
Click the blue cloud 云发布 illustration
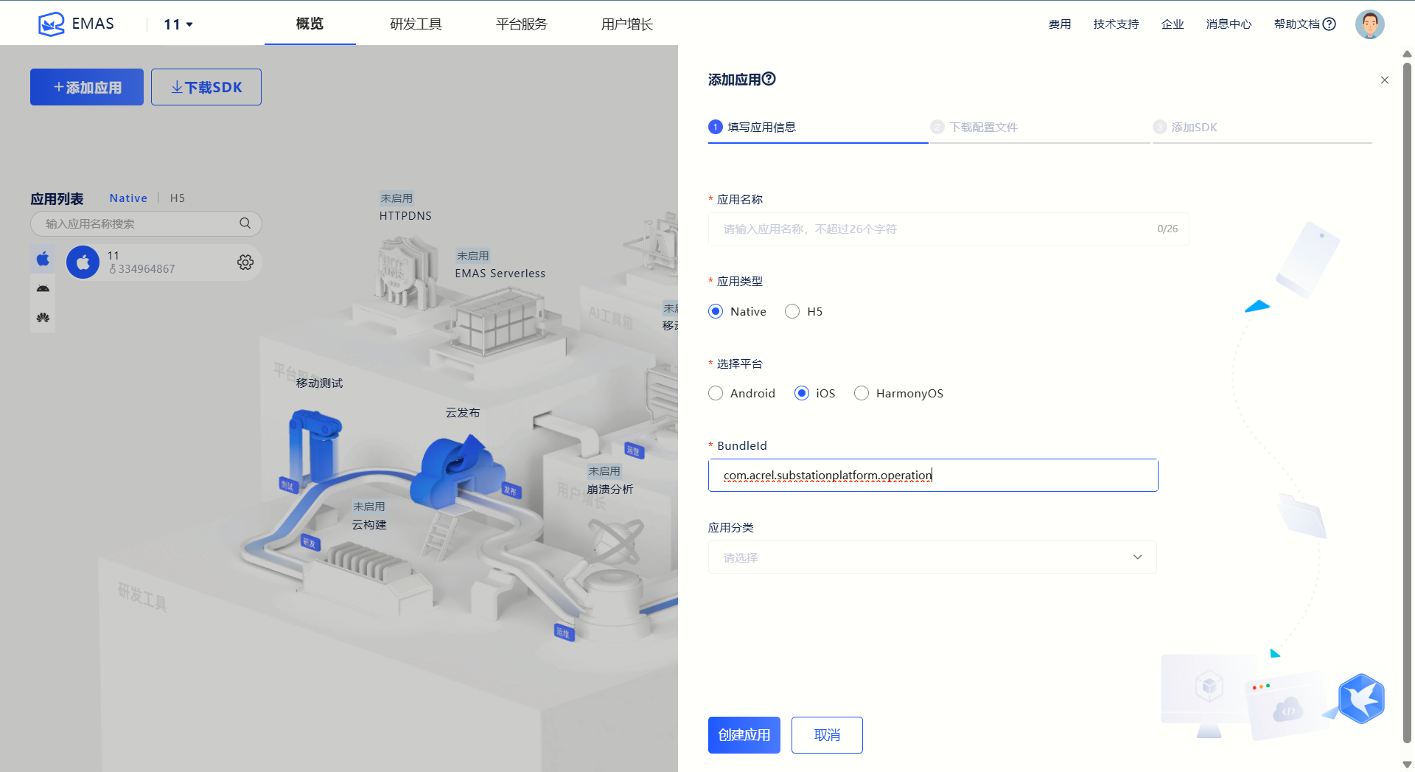458,472
